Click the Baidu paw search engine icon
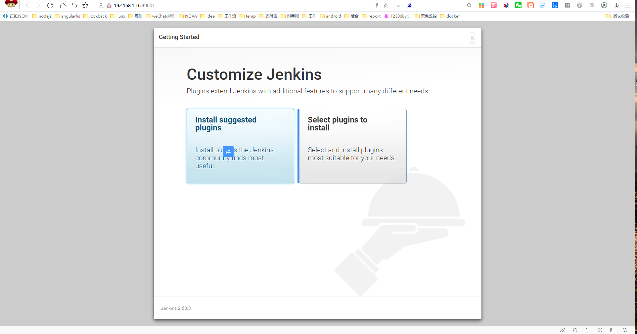 point(410,5)
